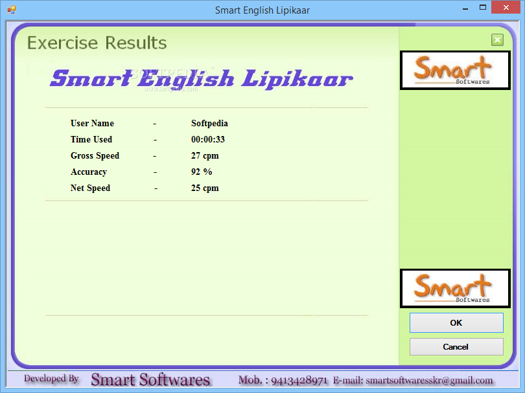Maximize the Smart English Lipikaar window
This screenshot has width=525, height=393.
pos(482,8)
